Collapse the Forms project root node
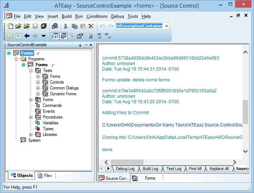Viewport: 254px width, 193px height. (x=9, y=53)
